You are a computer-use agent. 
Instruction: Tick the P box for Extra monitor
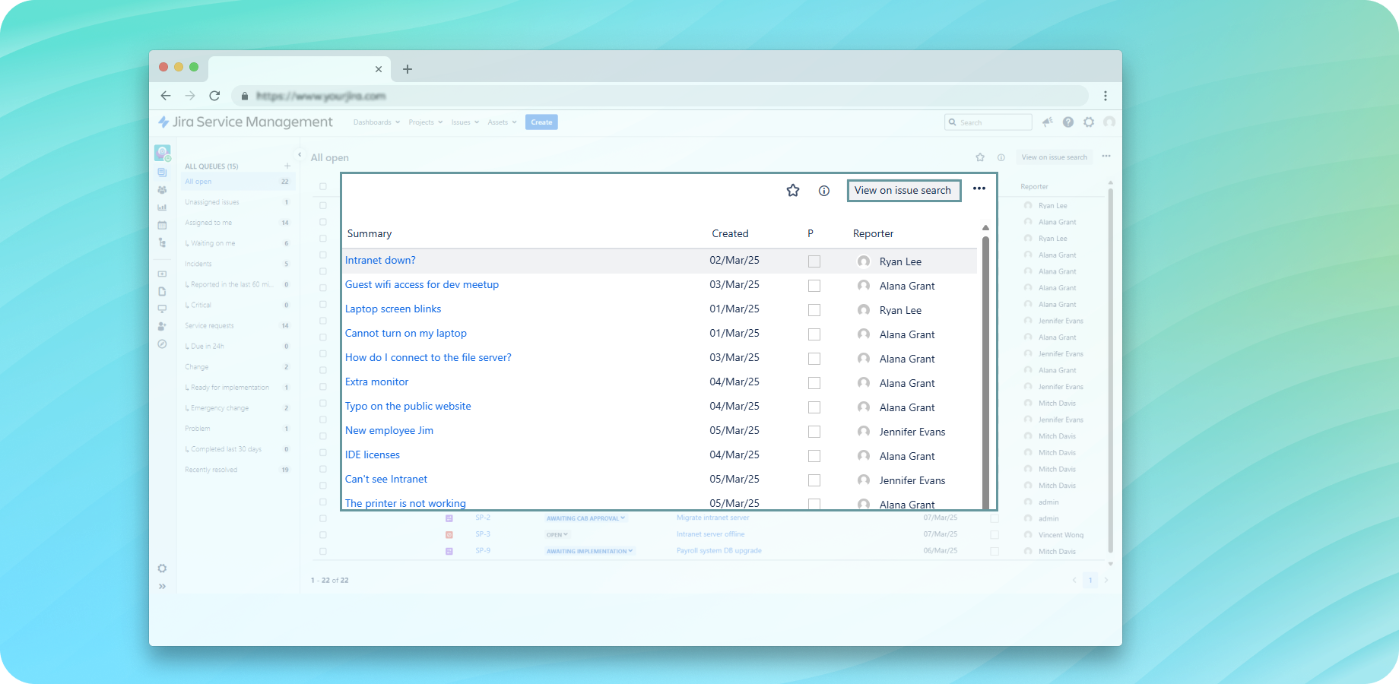(814, 383)
